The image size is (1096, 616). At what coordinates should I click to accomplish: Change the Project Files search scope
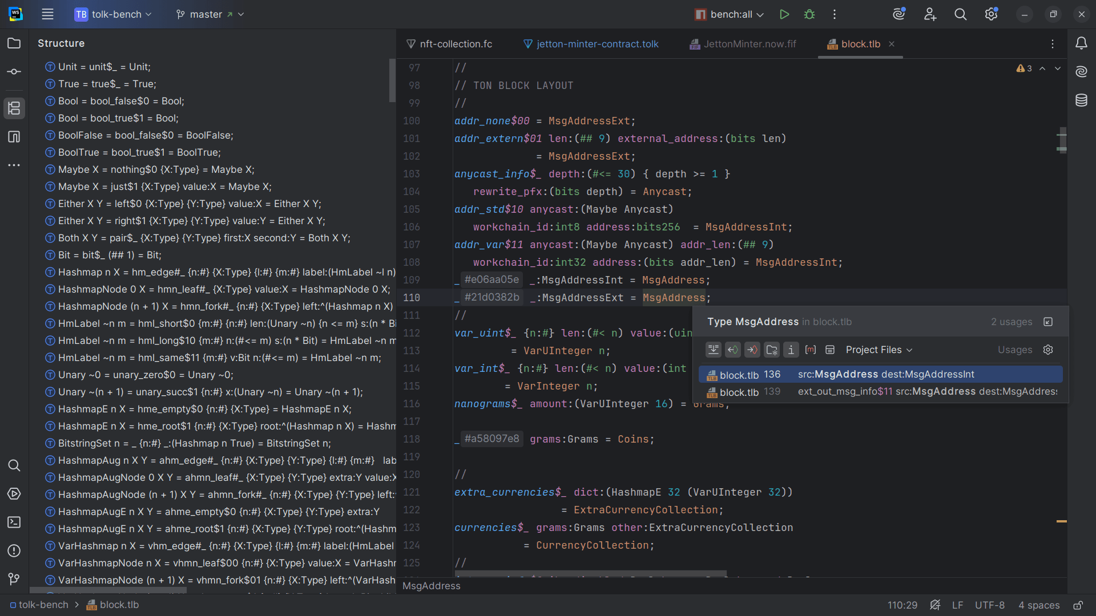point(879,350)
